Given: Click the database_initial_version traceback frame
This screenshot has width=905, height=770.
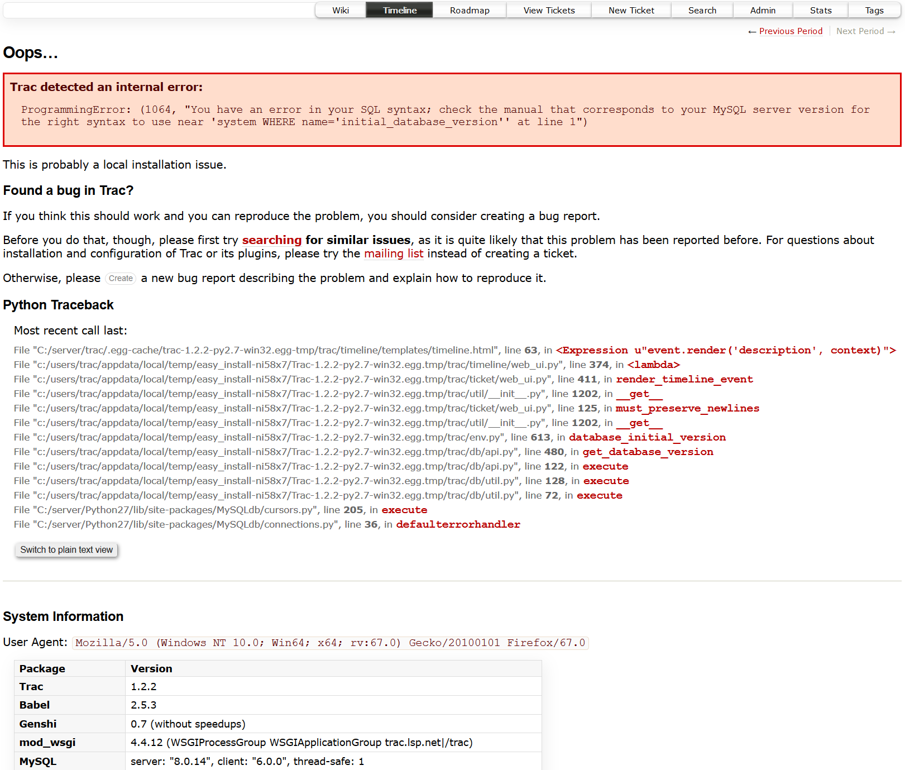Looking at the screenshot, I should 647,438.
